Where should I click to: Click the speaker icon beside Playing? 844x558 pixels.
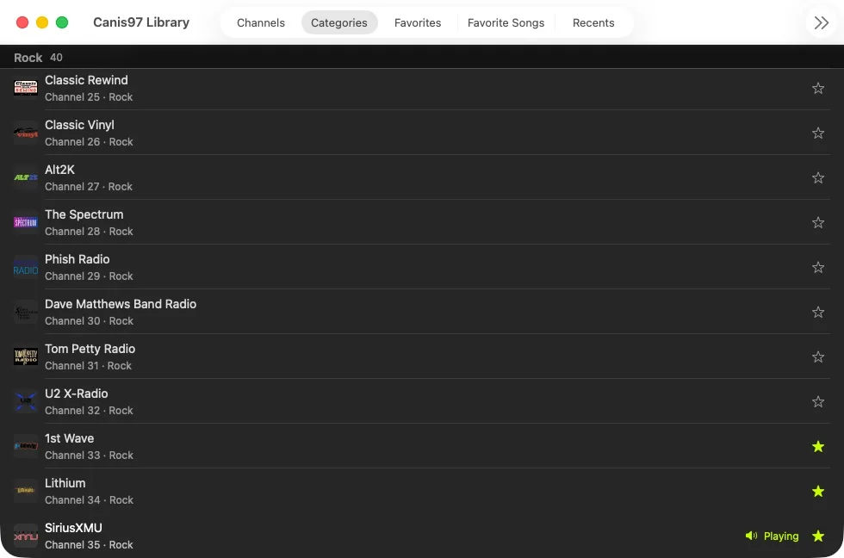(751, 536)
